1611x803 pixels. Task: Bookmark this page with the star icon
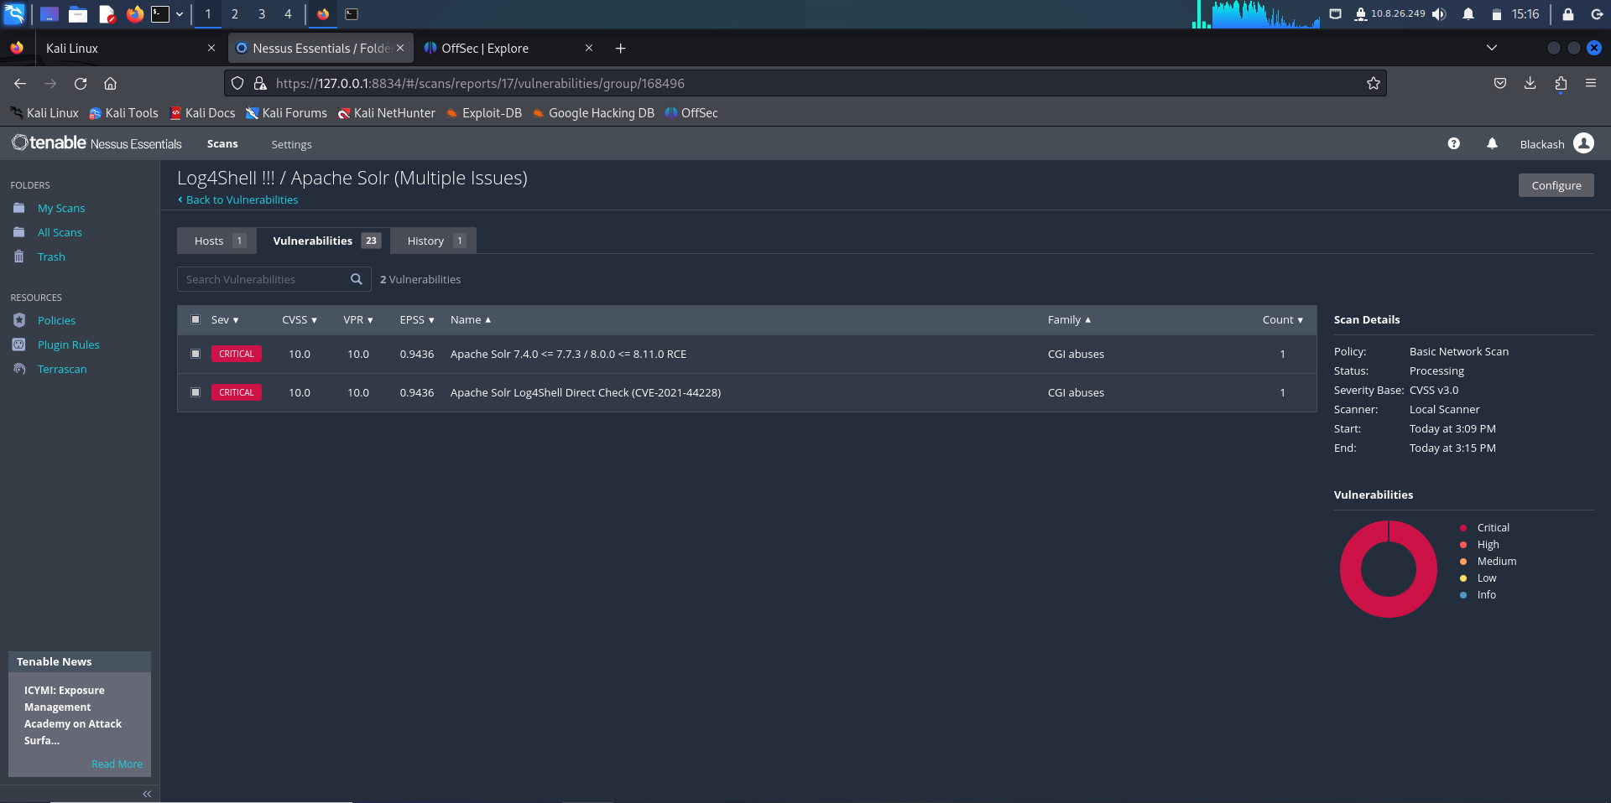[1374, 83]
